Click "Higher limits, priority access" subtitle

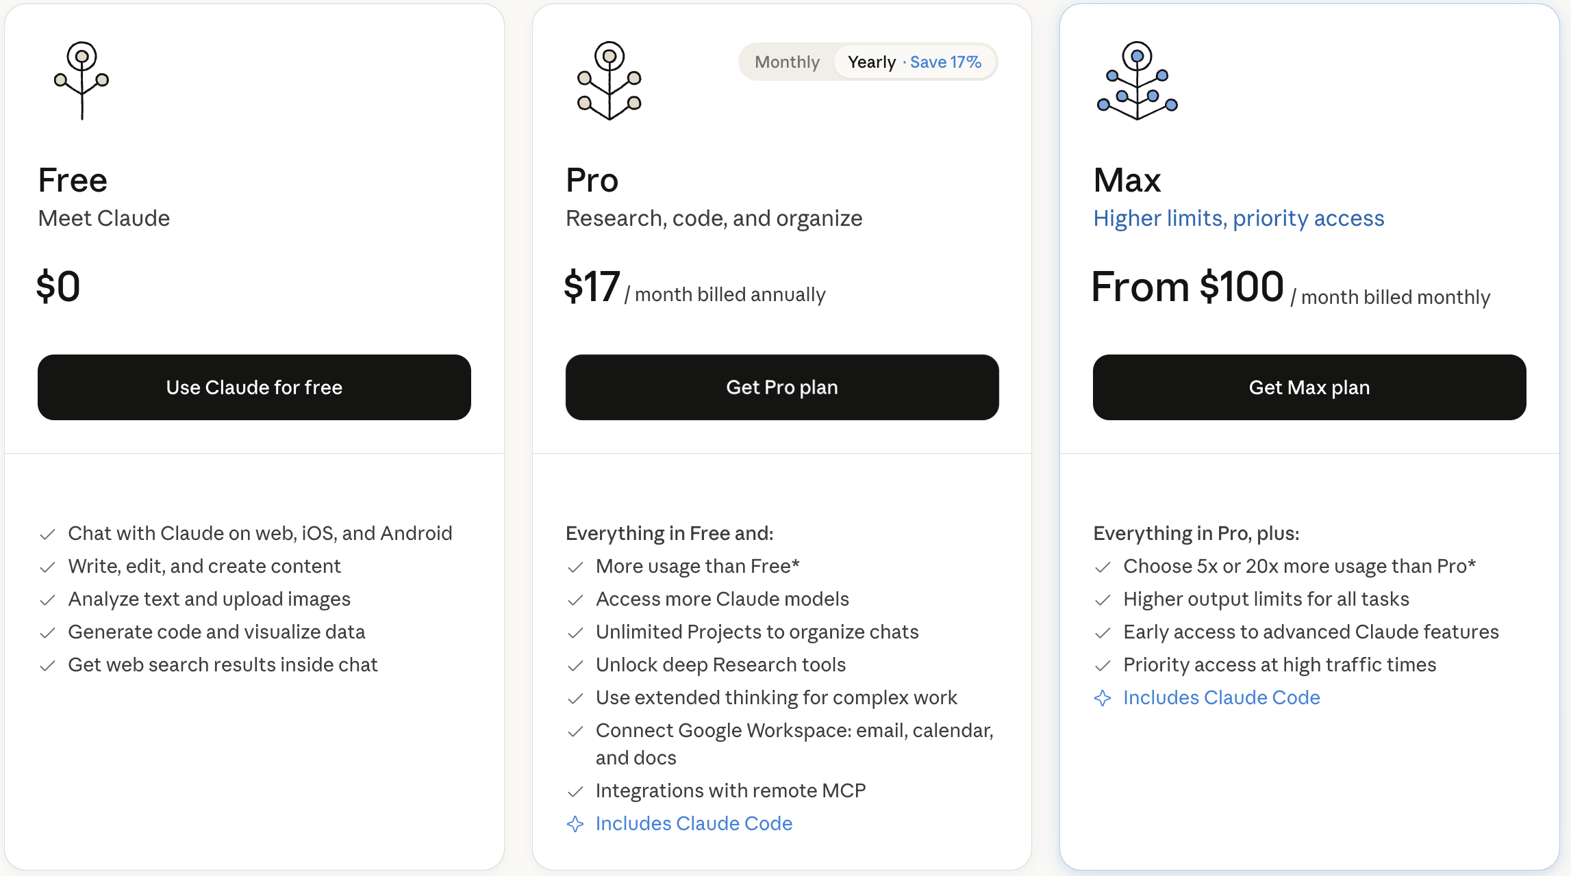click(1238, 218)
